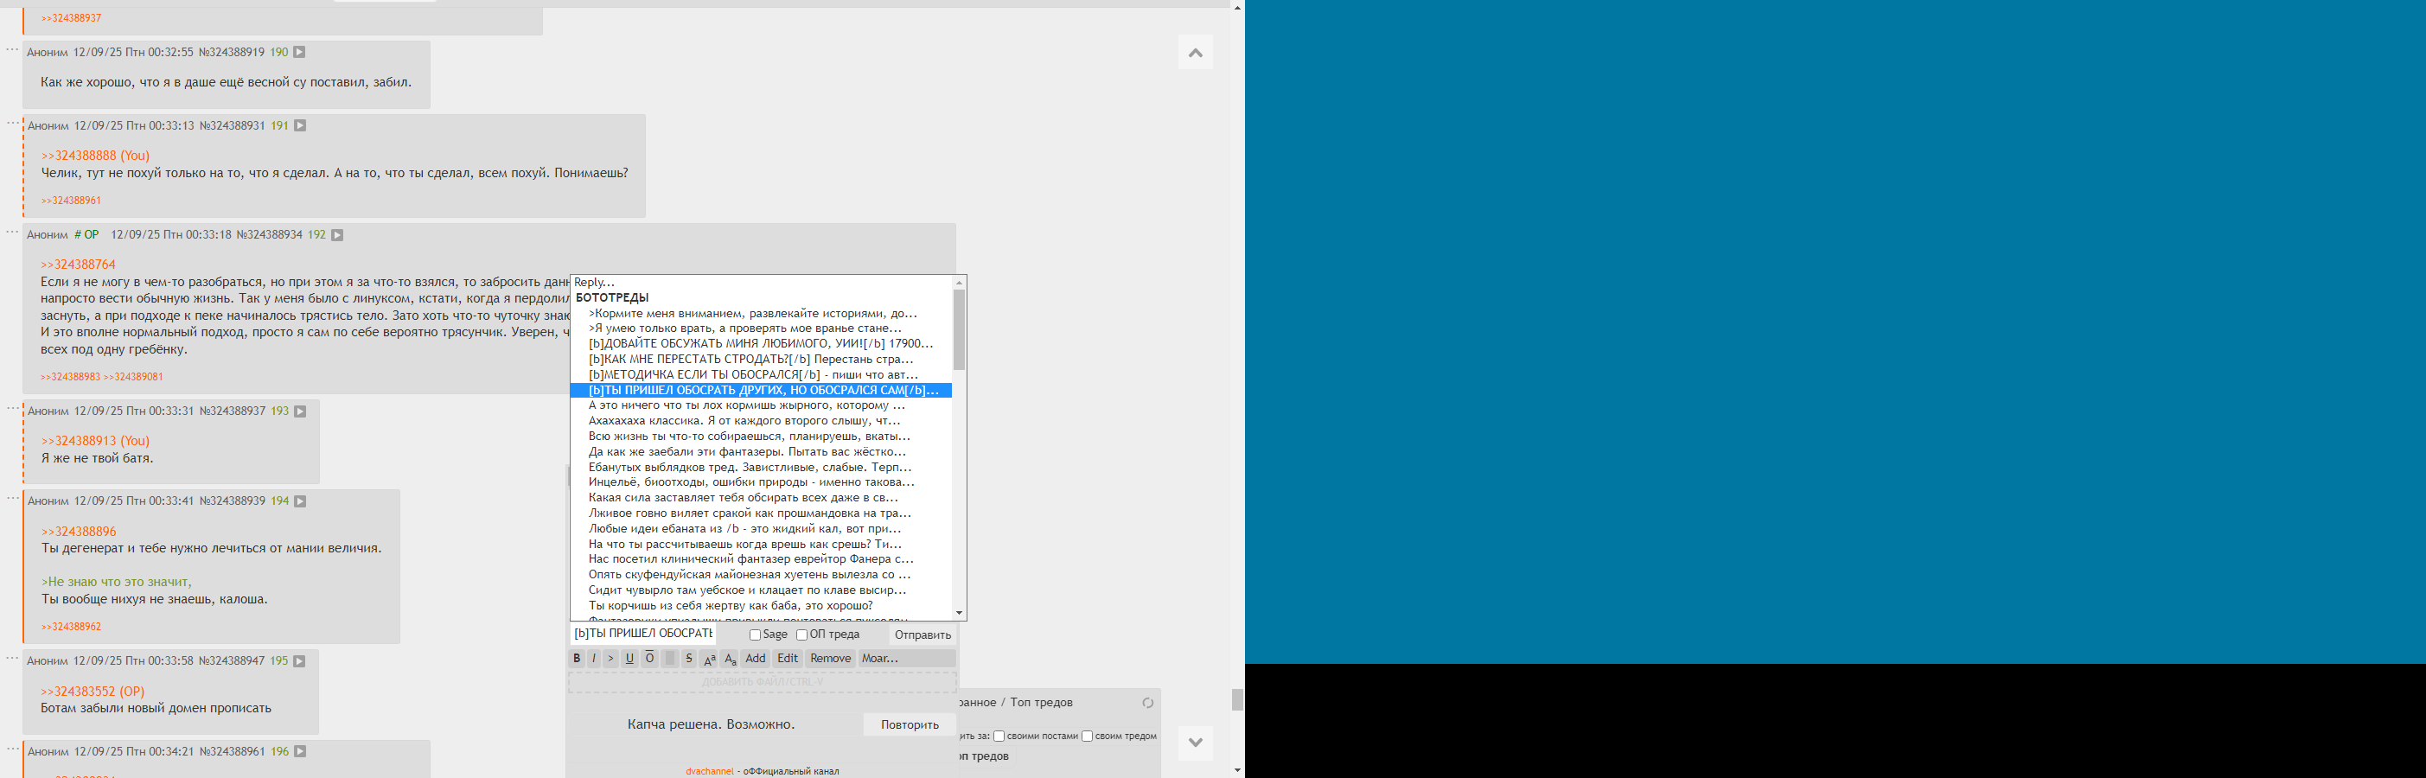Toggle the Sage checkbox

756,635
